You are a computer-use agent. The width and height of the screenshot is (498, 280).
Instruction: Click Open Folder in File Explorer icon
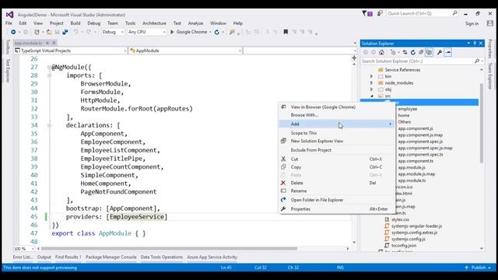283,200
